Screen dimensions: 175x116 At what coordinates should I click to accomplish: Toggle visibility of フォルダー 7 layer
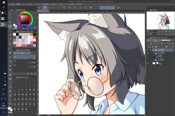click(x=148, y=50)
